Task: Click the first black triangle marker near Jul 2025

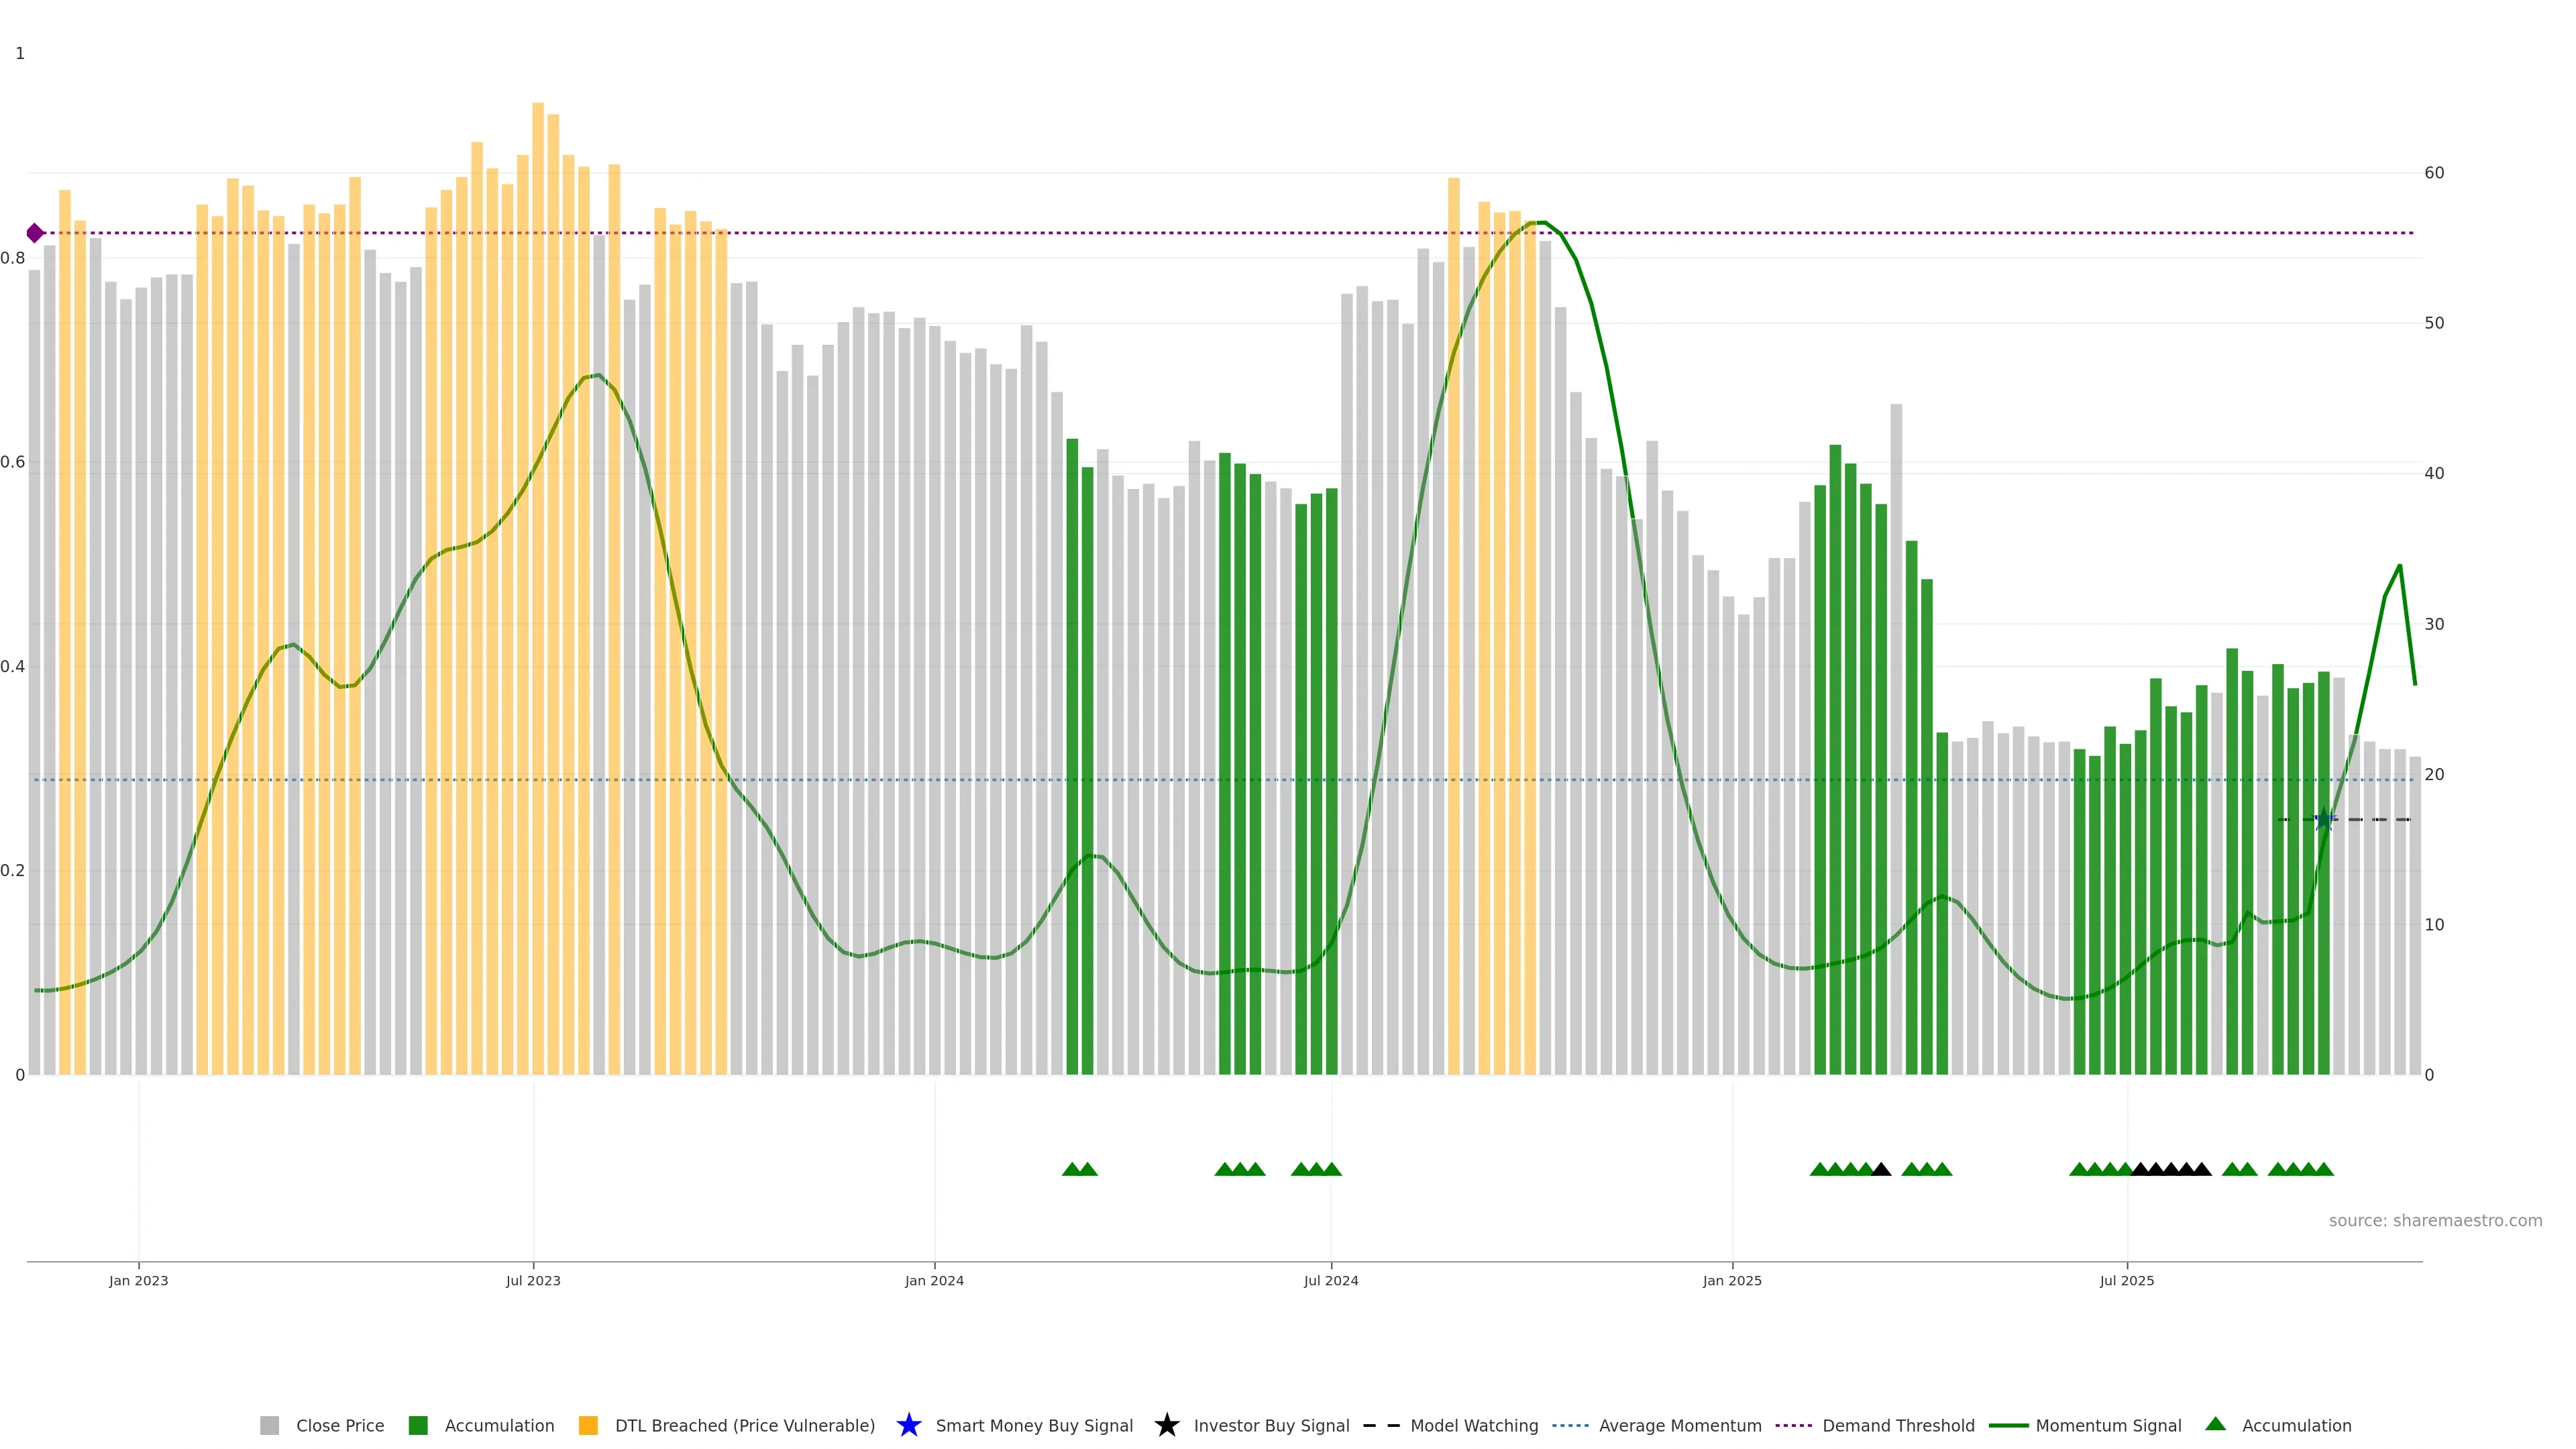Action: pos(2141,1169)
